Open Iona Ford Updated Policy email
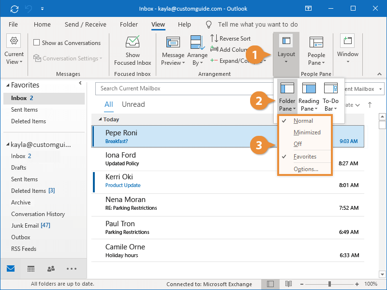The width and height of the screenshot is (387, 290). tap(228, 159)
